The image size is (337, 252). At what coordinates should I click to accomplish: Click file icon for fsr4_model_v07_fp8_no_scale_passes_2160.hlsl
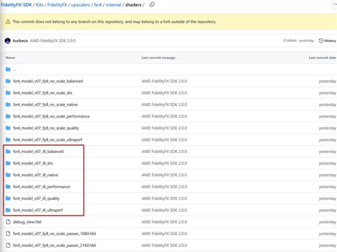8,245
